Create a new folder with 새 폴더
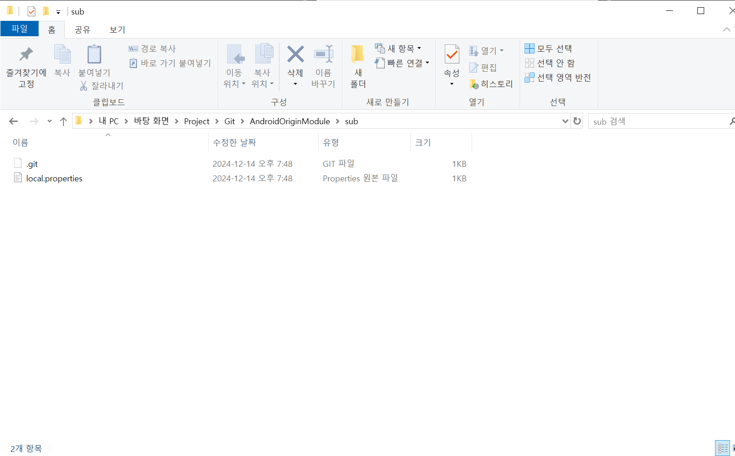 [358, 66]
